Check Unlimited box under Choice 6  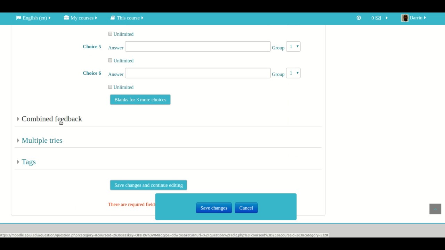(110, 87)
